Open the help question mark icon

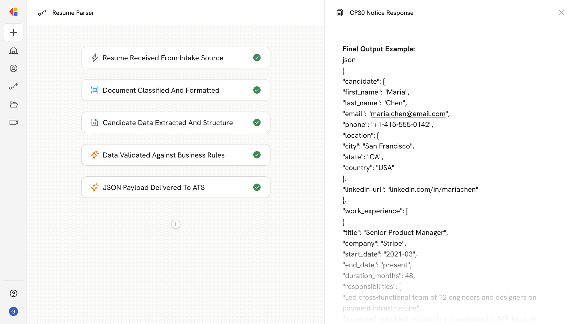pos(14,293)
